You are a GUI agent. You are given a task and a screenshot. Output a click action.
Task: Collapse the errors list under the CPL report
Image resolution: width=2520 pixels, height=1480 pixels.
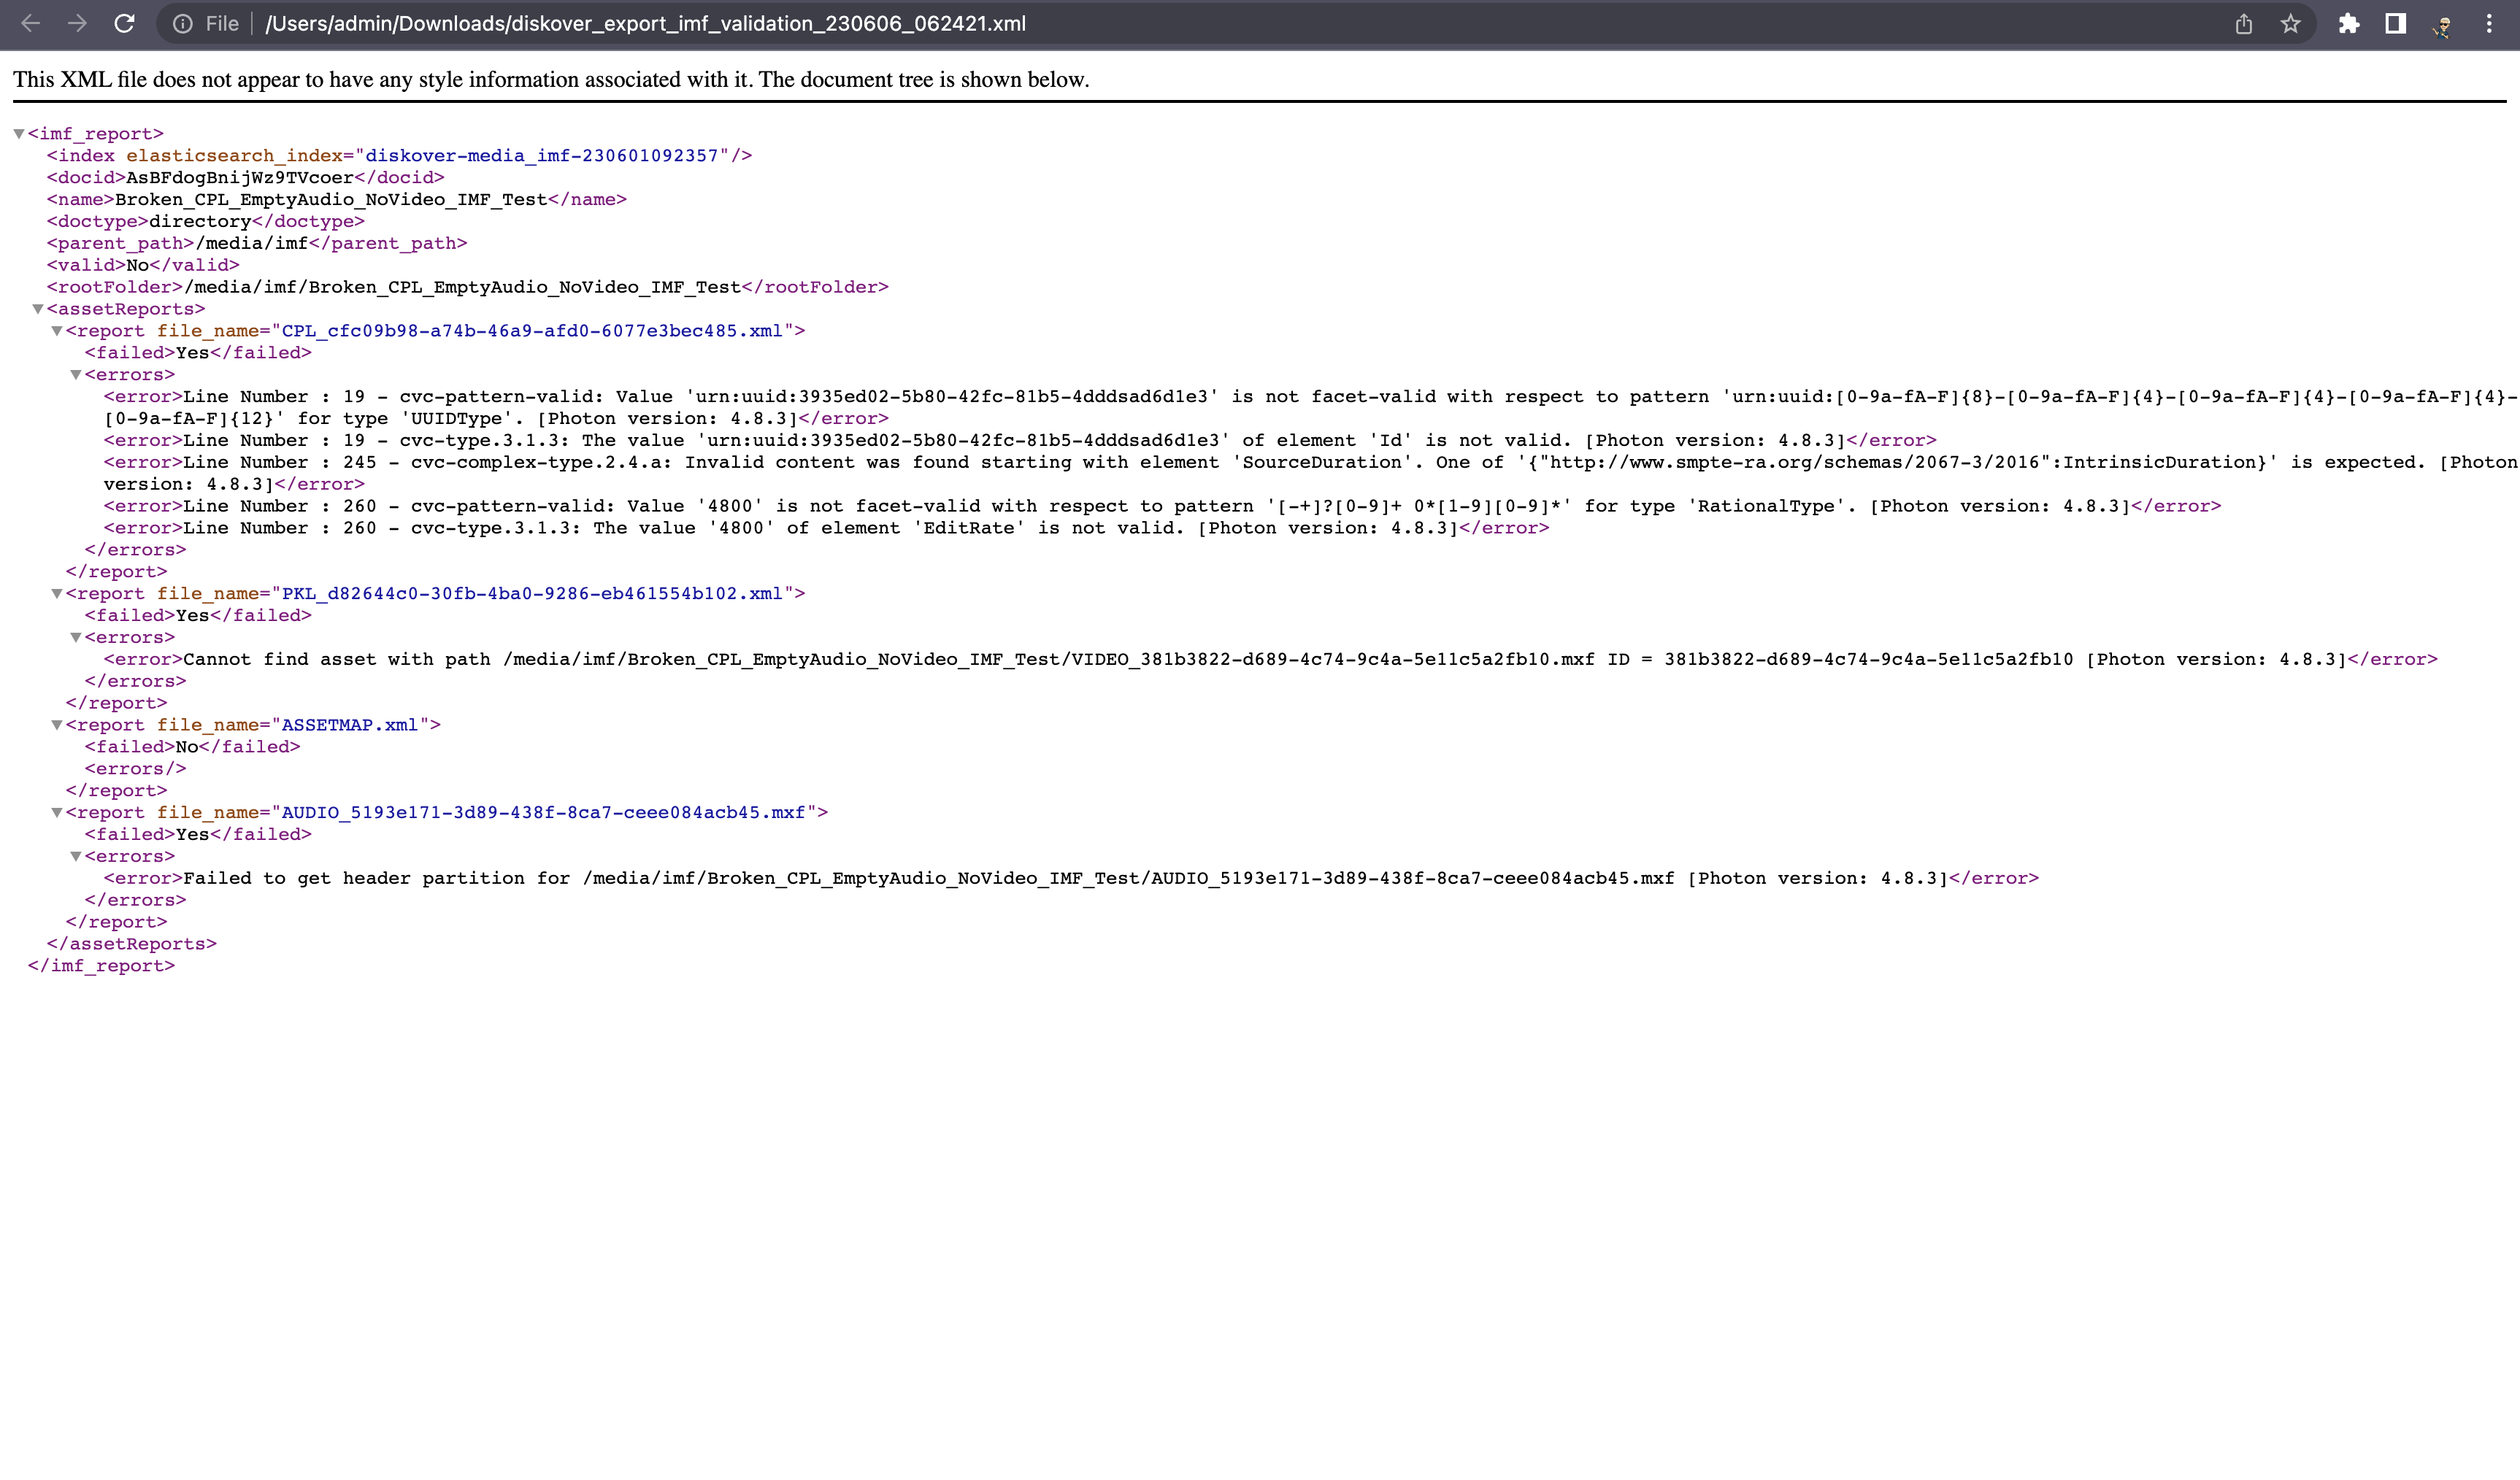point(76,375)
